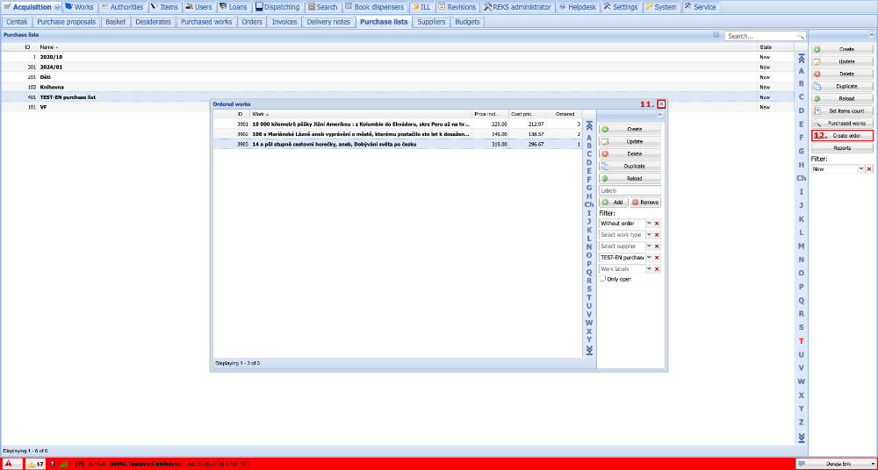Click the Remove labels button
878x470 pixels.
coord(645,203)
